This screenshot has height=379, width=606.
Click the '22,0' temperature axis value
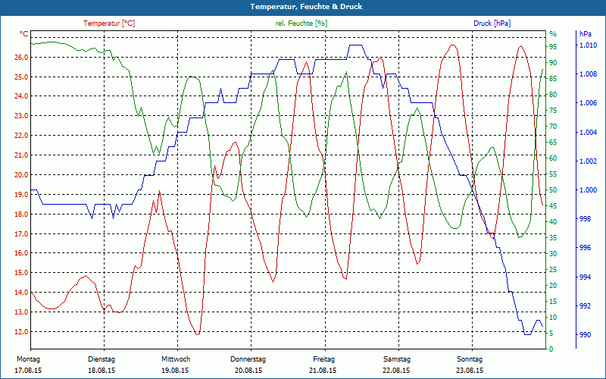21,136
